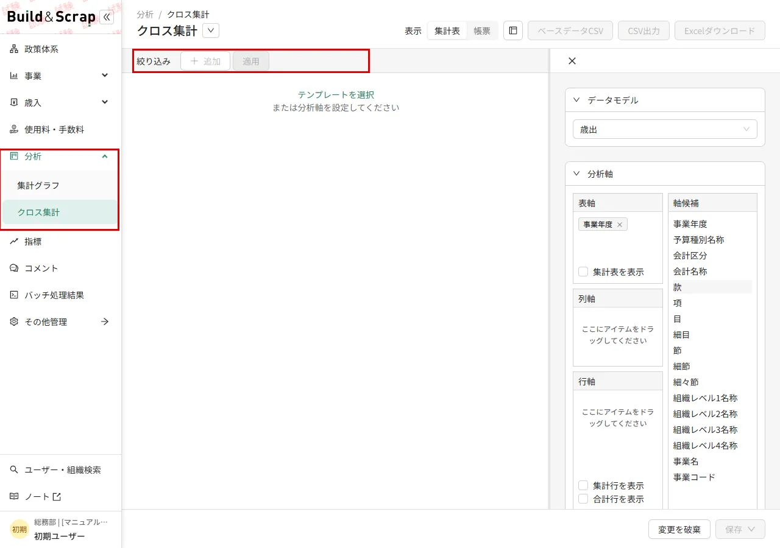Click the 使用料・手数料 icon

pos(14,130)
